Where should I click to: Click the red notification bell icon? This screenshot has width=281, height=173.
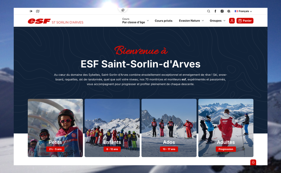[x=253, y=162]
